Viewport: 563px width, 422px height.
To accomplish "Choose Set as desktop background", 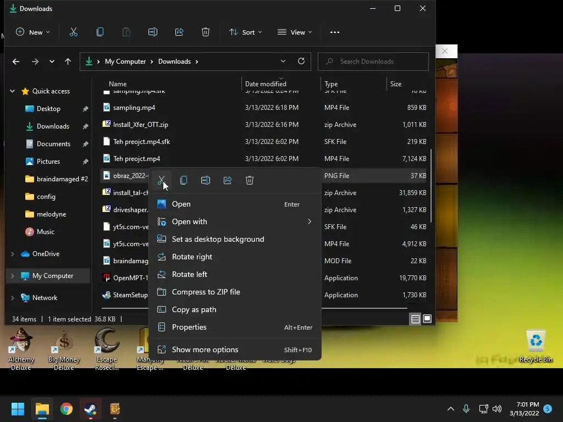I will (x=235, y=240).
